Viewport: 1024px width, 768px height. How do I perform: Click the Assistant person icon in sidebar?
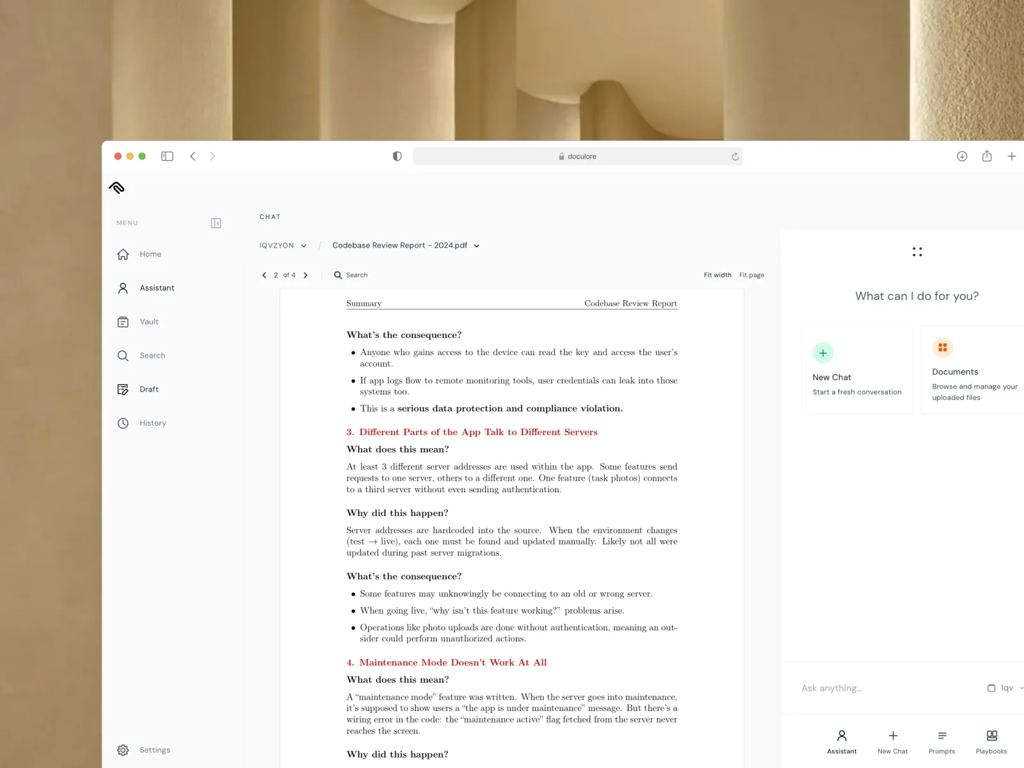click(123, 288)
